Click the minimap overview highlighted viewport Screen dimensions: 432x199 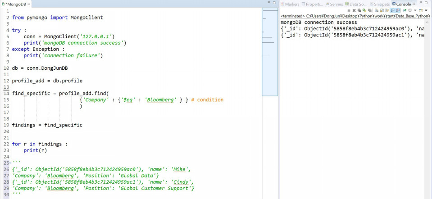pos(270,52)
